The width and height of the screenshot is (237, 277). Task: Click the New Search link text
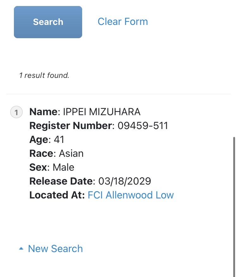(55, 249)
